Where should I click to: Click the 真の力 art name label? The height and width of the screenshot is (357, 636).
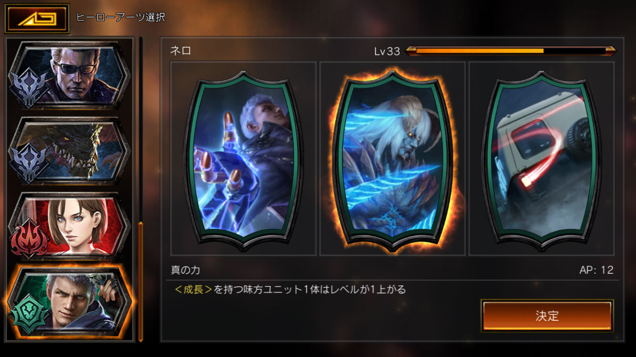click(x=185, y=270)
